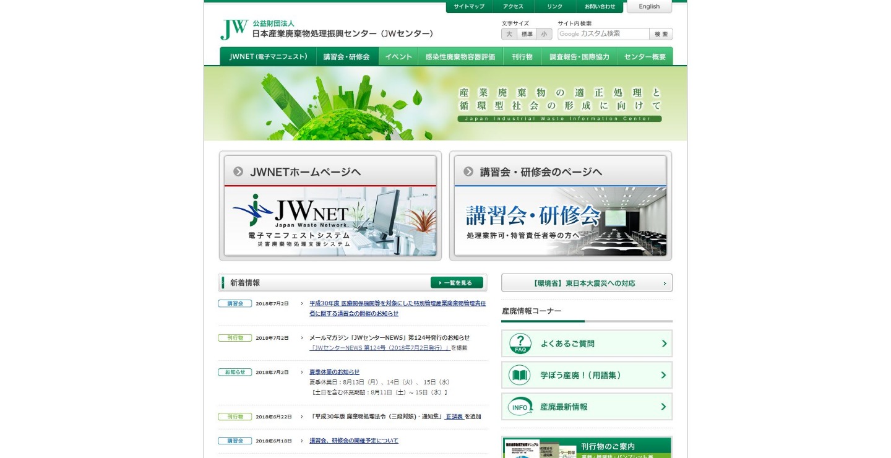Click the INFO icon beside 産廃最新情報

(520, 407)
